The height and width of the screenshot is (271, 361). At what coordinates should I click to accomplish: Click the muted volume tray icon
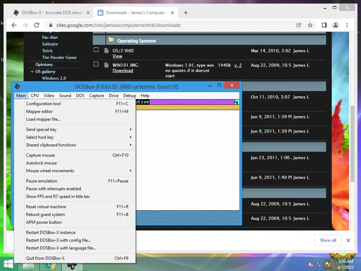[311, 264]
